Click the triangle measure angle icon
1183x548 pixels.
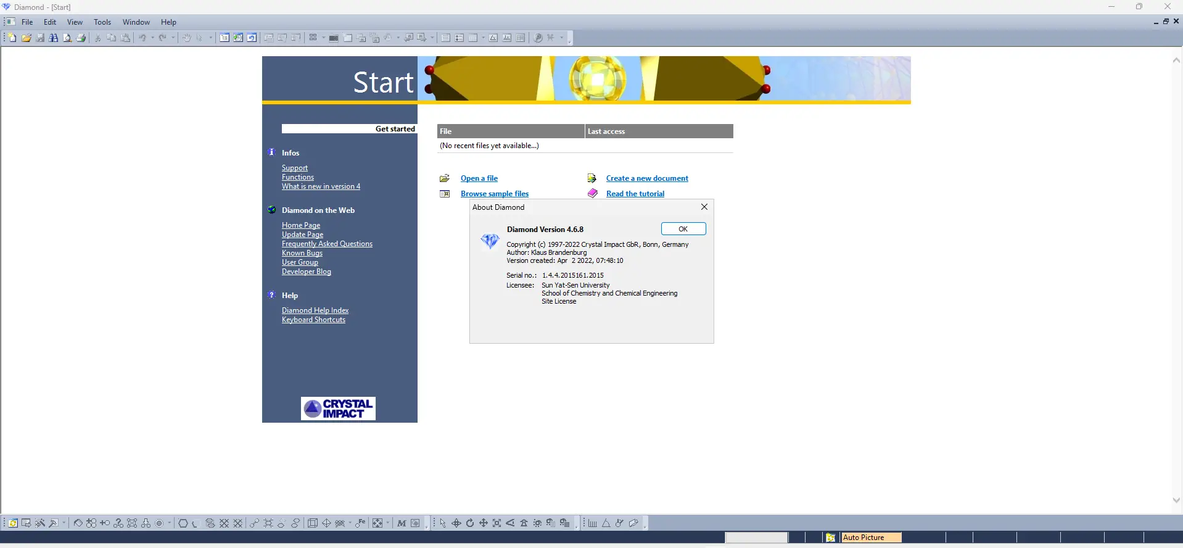606,523
